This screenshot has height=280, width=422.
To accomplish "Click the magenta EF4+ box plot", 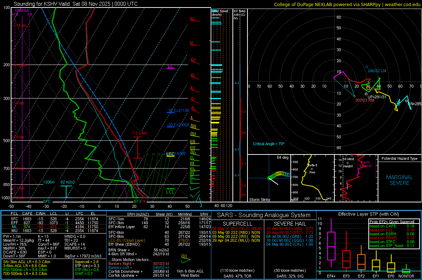I will click(331, 243).
